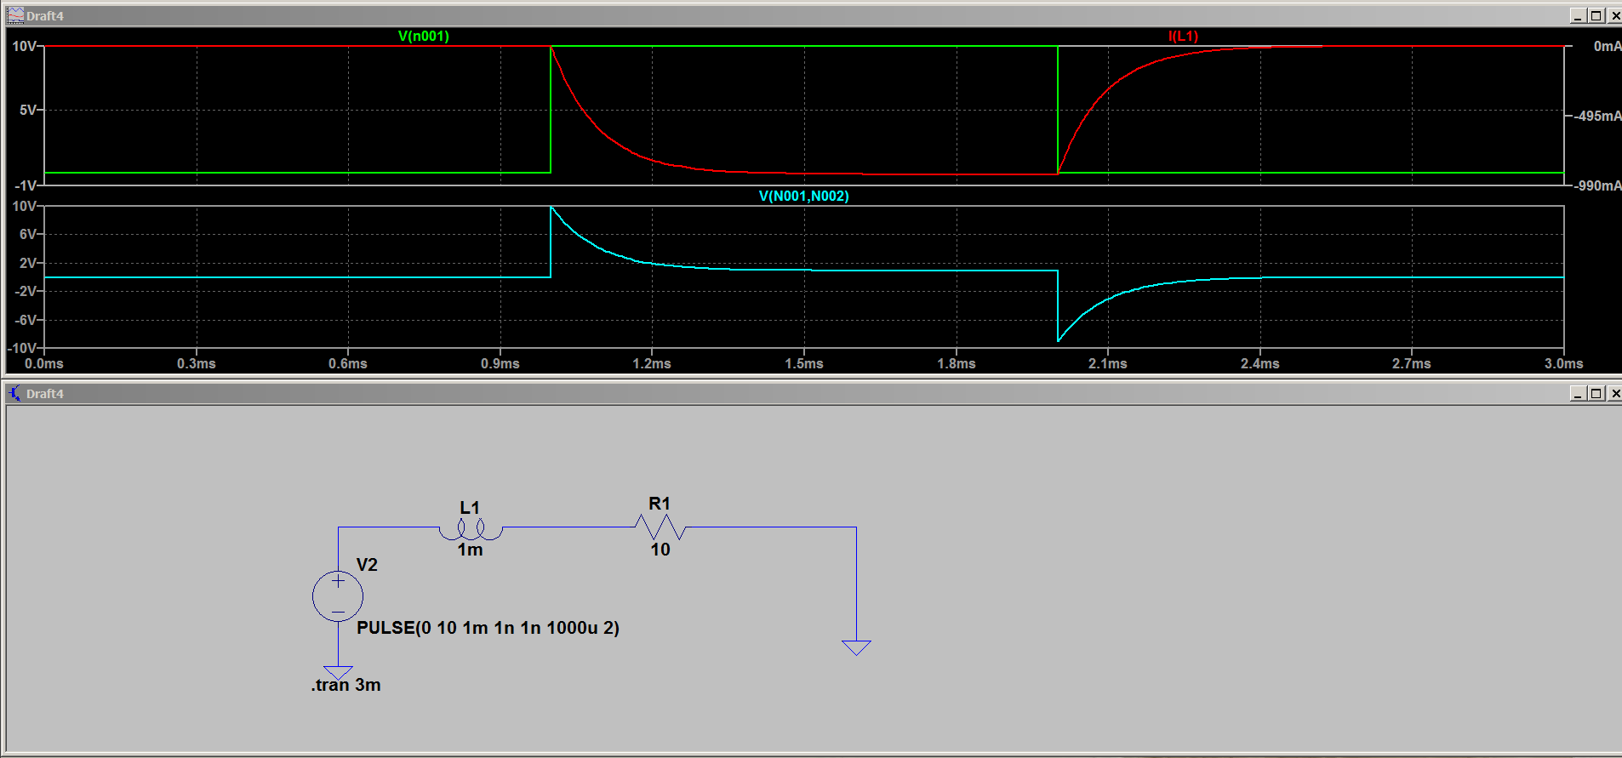Click the R1 component label
Screen dimensions: 1622x758
(660, 504)
